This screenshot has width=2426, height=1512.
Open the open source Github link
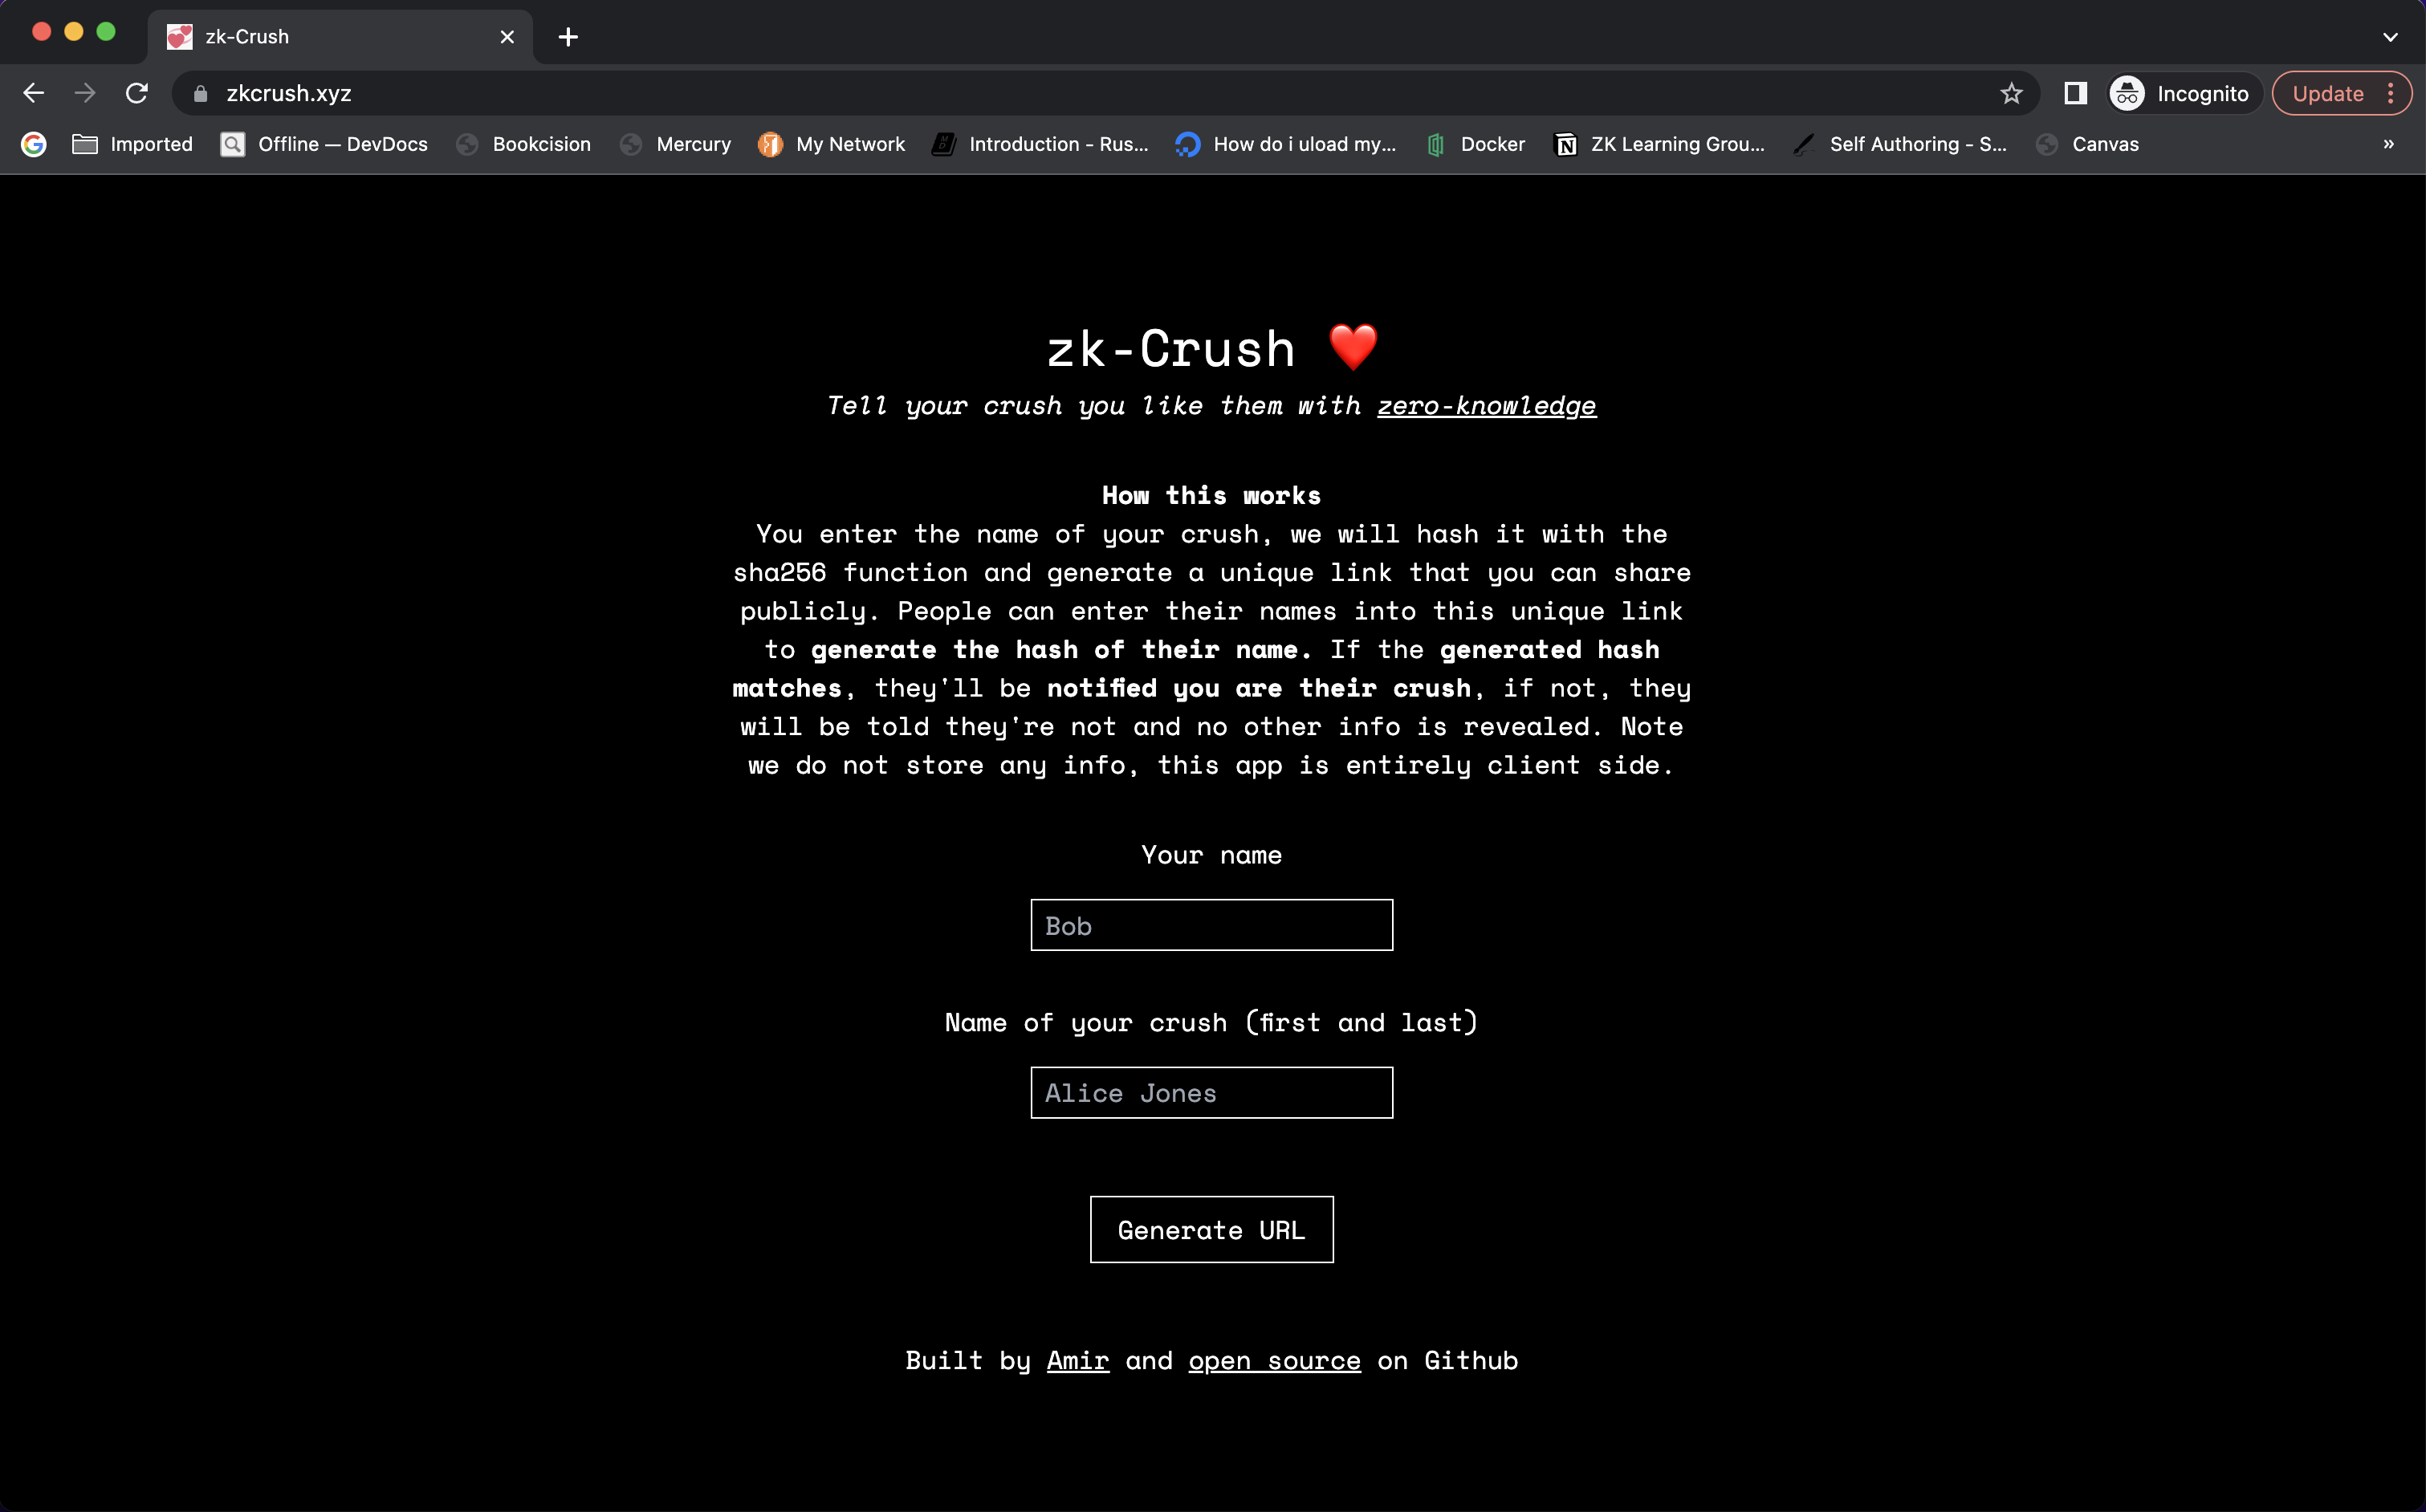[1274, 1360]
